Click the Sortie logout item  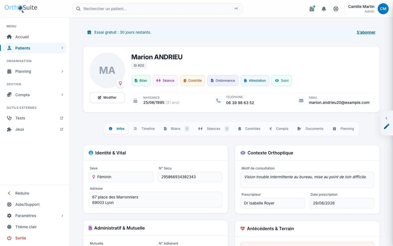click(x=35, y=238)
